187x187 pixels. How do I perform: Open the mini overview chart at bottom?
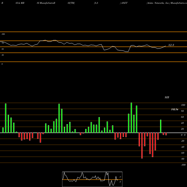tap(92, 179)
